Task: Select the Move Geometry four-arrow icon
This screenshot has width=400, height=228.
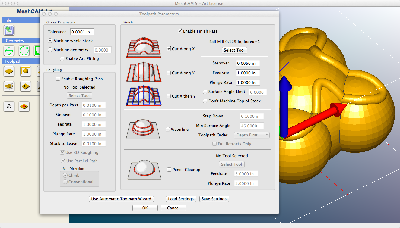Action: 9,51
